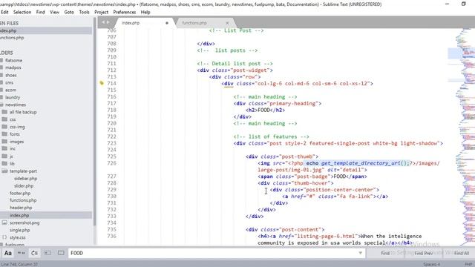Click previous tab arrow in tab bar
Viewport: 475px width, 267px height.
pyautogui.click(x=103, y=22)
